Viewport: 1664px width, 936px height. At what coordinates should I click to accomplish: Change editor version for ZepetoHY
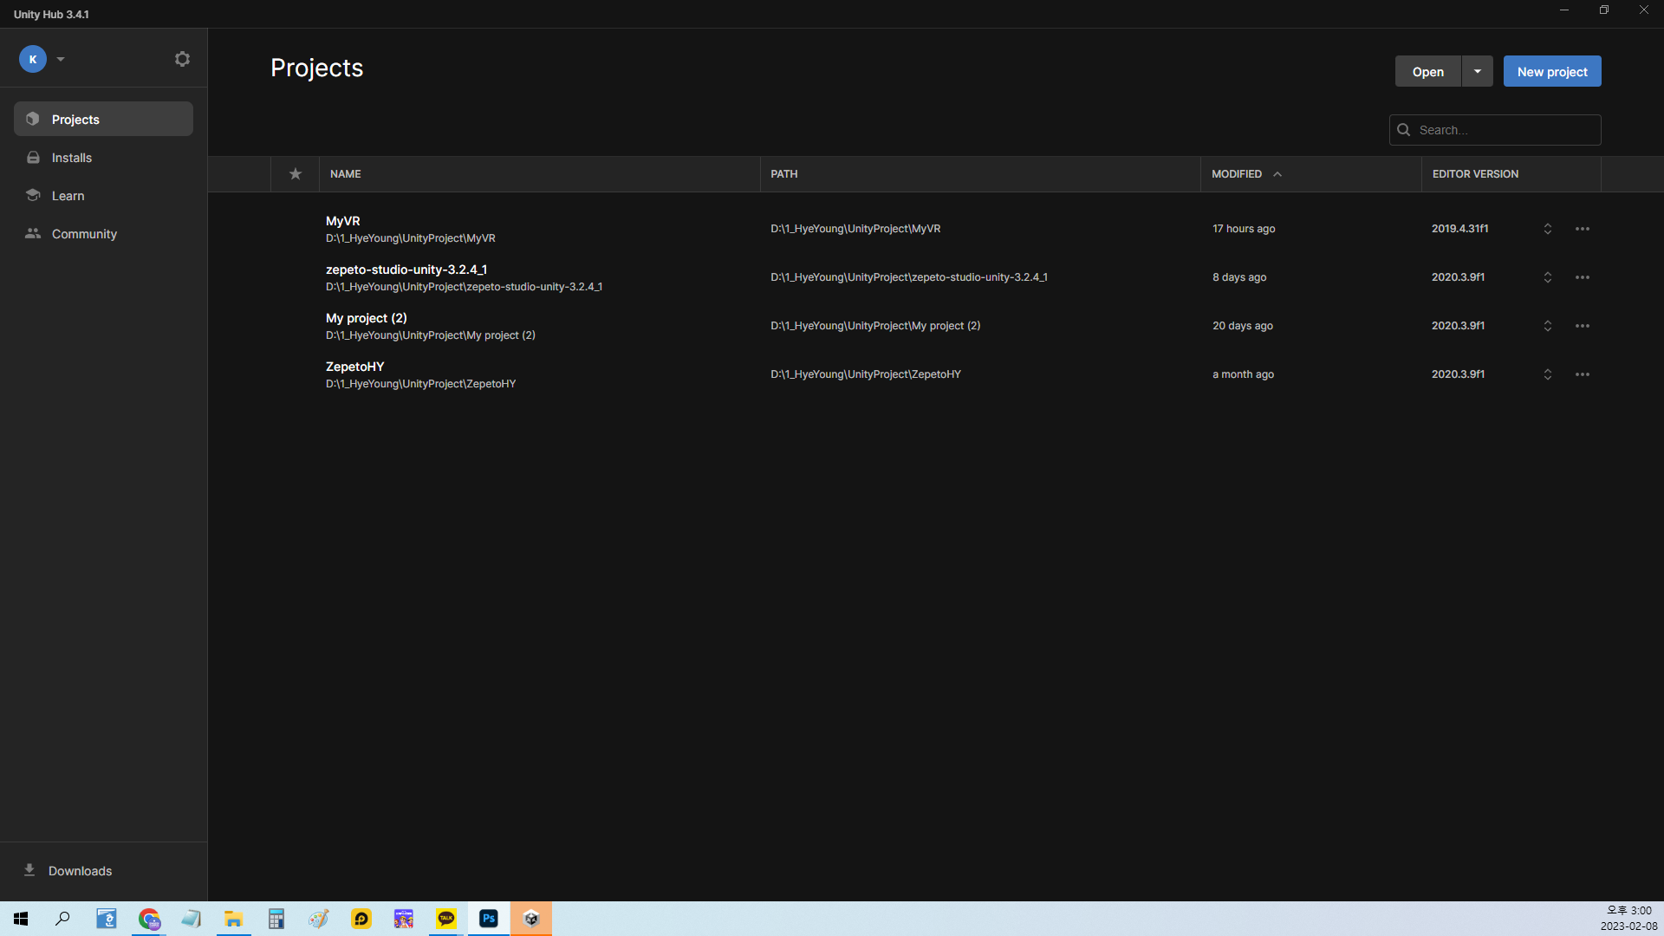tap(1548, 374)
